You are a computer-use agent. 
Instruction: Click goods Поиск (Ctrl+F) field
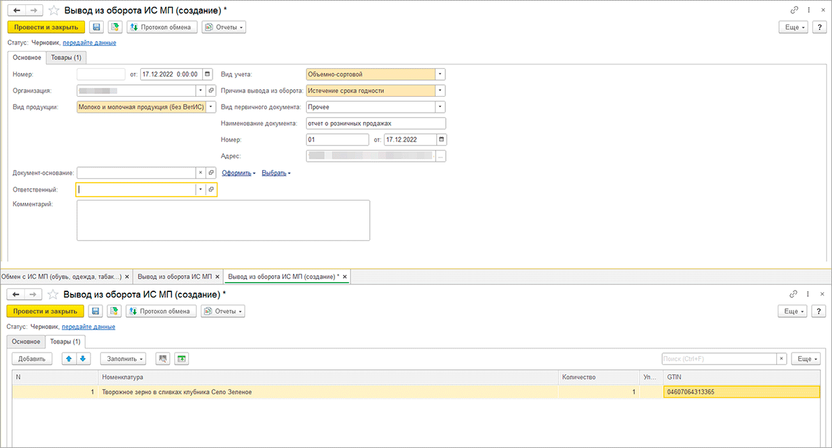tap(719, 359)
